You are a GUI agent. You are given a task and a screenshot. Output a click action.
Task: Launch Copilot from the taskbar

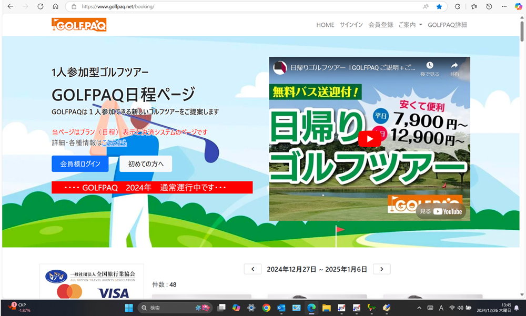pos(236,308)
